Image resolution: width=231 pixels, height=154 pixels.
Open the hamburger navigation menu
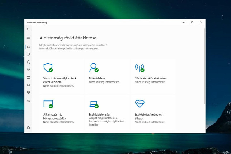pos(28,38)
